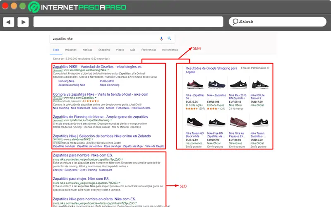The width and height of the screenshot is (331, 207).
Task: Open 'Zapatillas para hombre. Nike.com ES.' result
Action: [83, 155]
